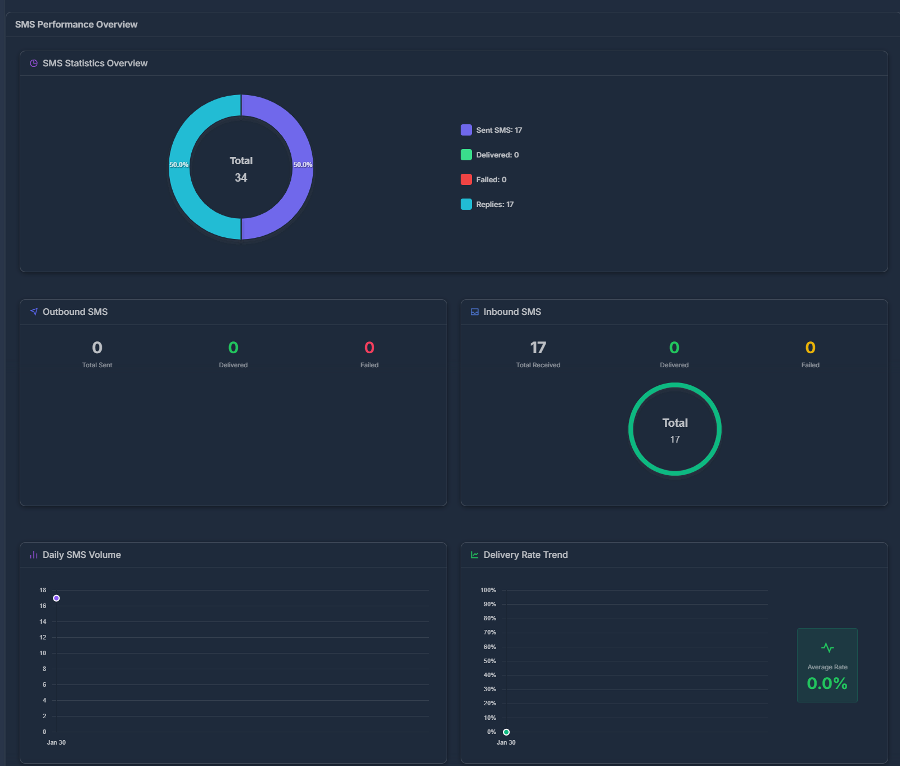Click the green Total 17 circle in Inbound SMS

[674, 429]
